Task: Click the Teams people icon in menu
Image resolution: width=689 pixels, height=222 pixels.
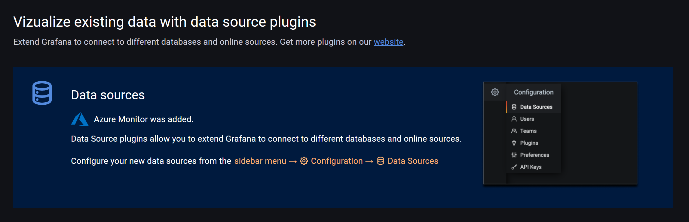Action: pyautogui.click(x=514, y=131)
